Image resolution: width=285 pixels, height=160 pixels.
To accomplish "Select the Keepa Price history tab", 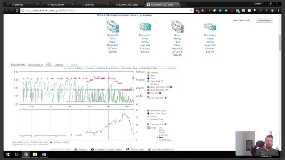I will pyautogui.click(x=18, y=65).
